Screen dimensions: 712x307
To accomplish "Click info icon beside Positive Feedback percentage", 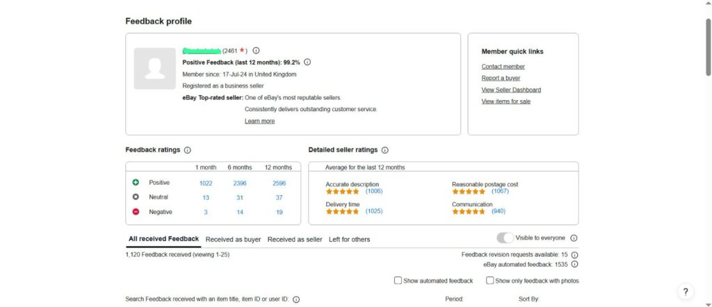I will (x=307, y=62).
